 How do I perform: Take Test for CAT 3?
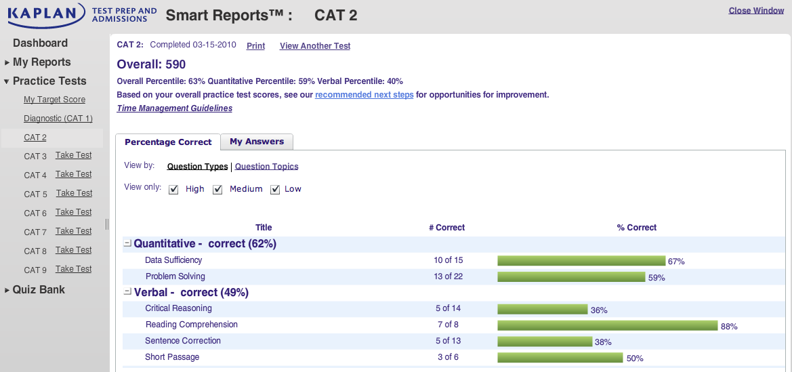pyautogui.click(x=74, y=155)
